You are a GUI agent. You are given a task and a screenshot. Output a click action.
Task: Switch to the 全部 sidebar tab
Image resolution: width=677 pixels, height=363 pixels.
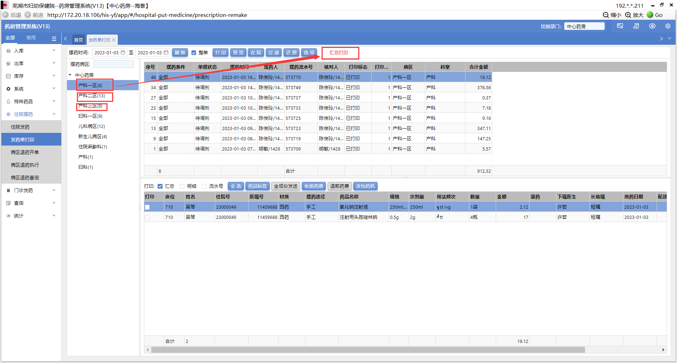point(10,38)
